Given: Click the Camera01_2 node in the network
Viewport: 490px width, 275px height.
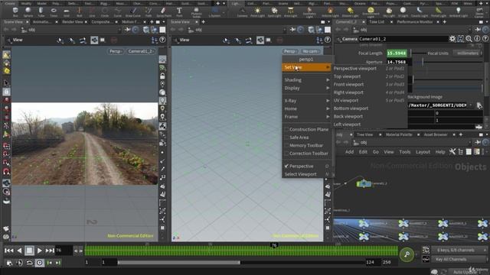Looking at the screenshot, I should [364, 183].
